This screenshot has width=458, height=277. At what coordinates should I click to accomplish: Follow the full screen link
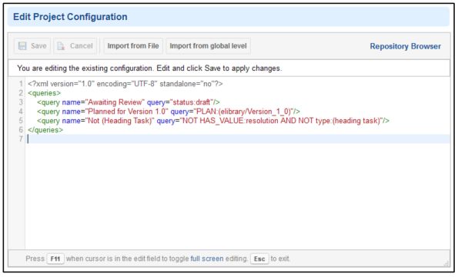(x=207, y=259)
